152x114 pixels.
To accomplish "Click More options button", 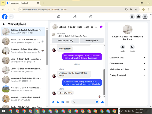I will point(92,40).
